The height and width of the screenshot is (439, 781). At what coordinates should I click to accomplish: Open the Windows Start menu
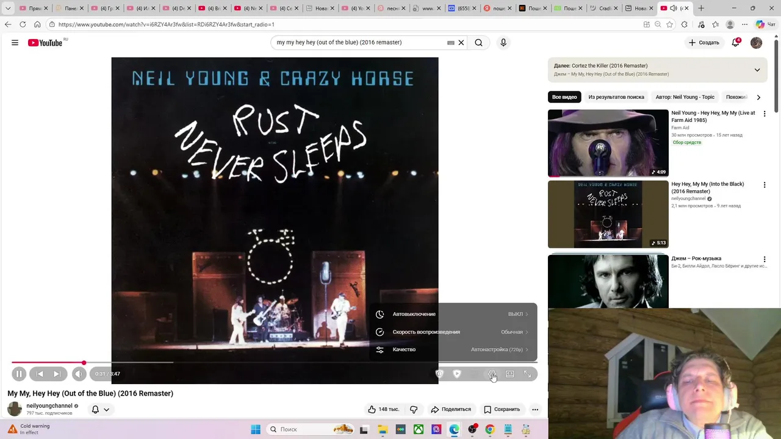click(x=256, y=429)
